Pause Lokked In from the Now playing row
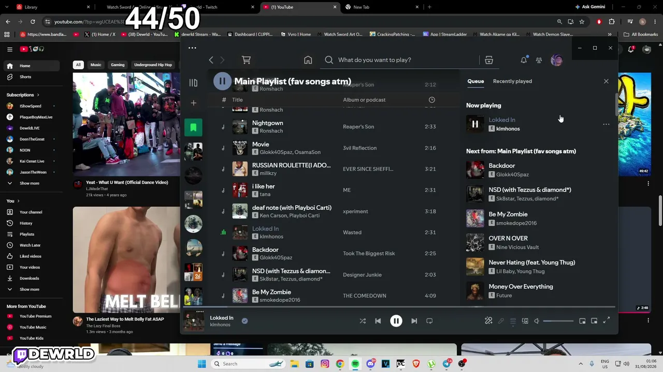The image size is (663, 372). click(475, 124)
